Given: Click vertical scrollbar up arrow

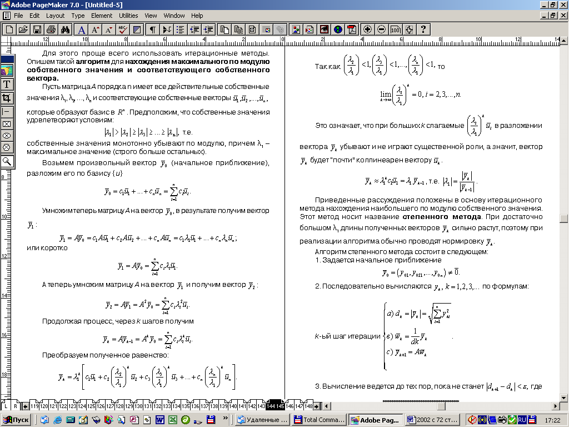Looking at the screenshot, I should pos(564,40).
